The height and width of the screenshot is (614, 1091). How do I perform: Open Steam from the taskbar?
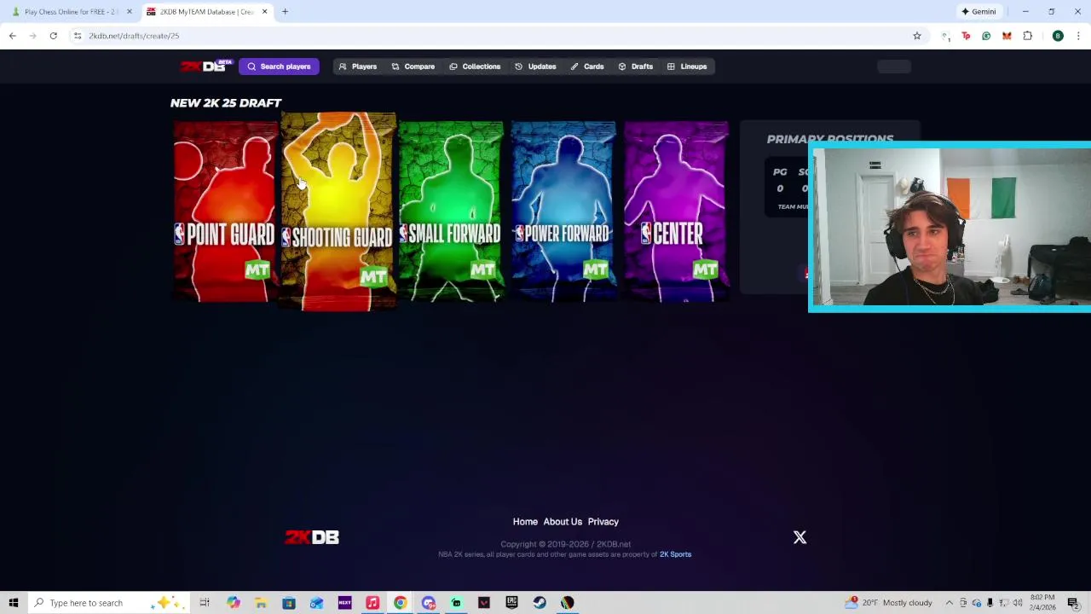pyautogui.click(x=540, y=603)
